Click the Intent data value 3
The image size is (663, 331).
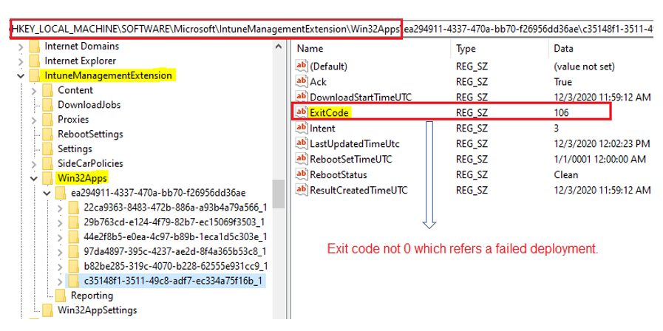point(557,128)
